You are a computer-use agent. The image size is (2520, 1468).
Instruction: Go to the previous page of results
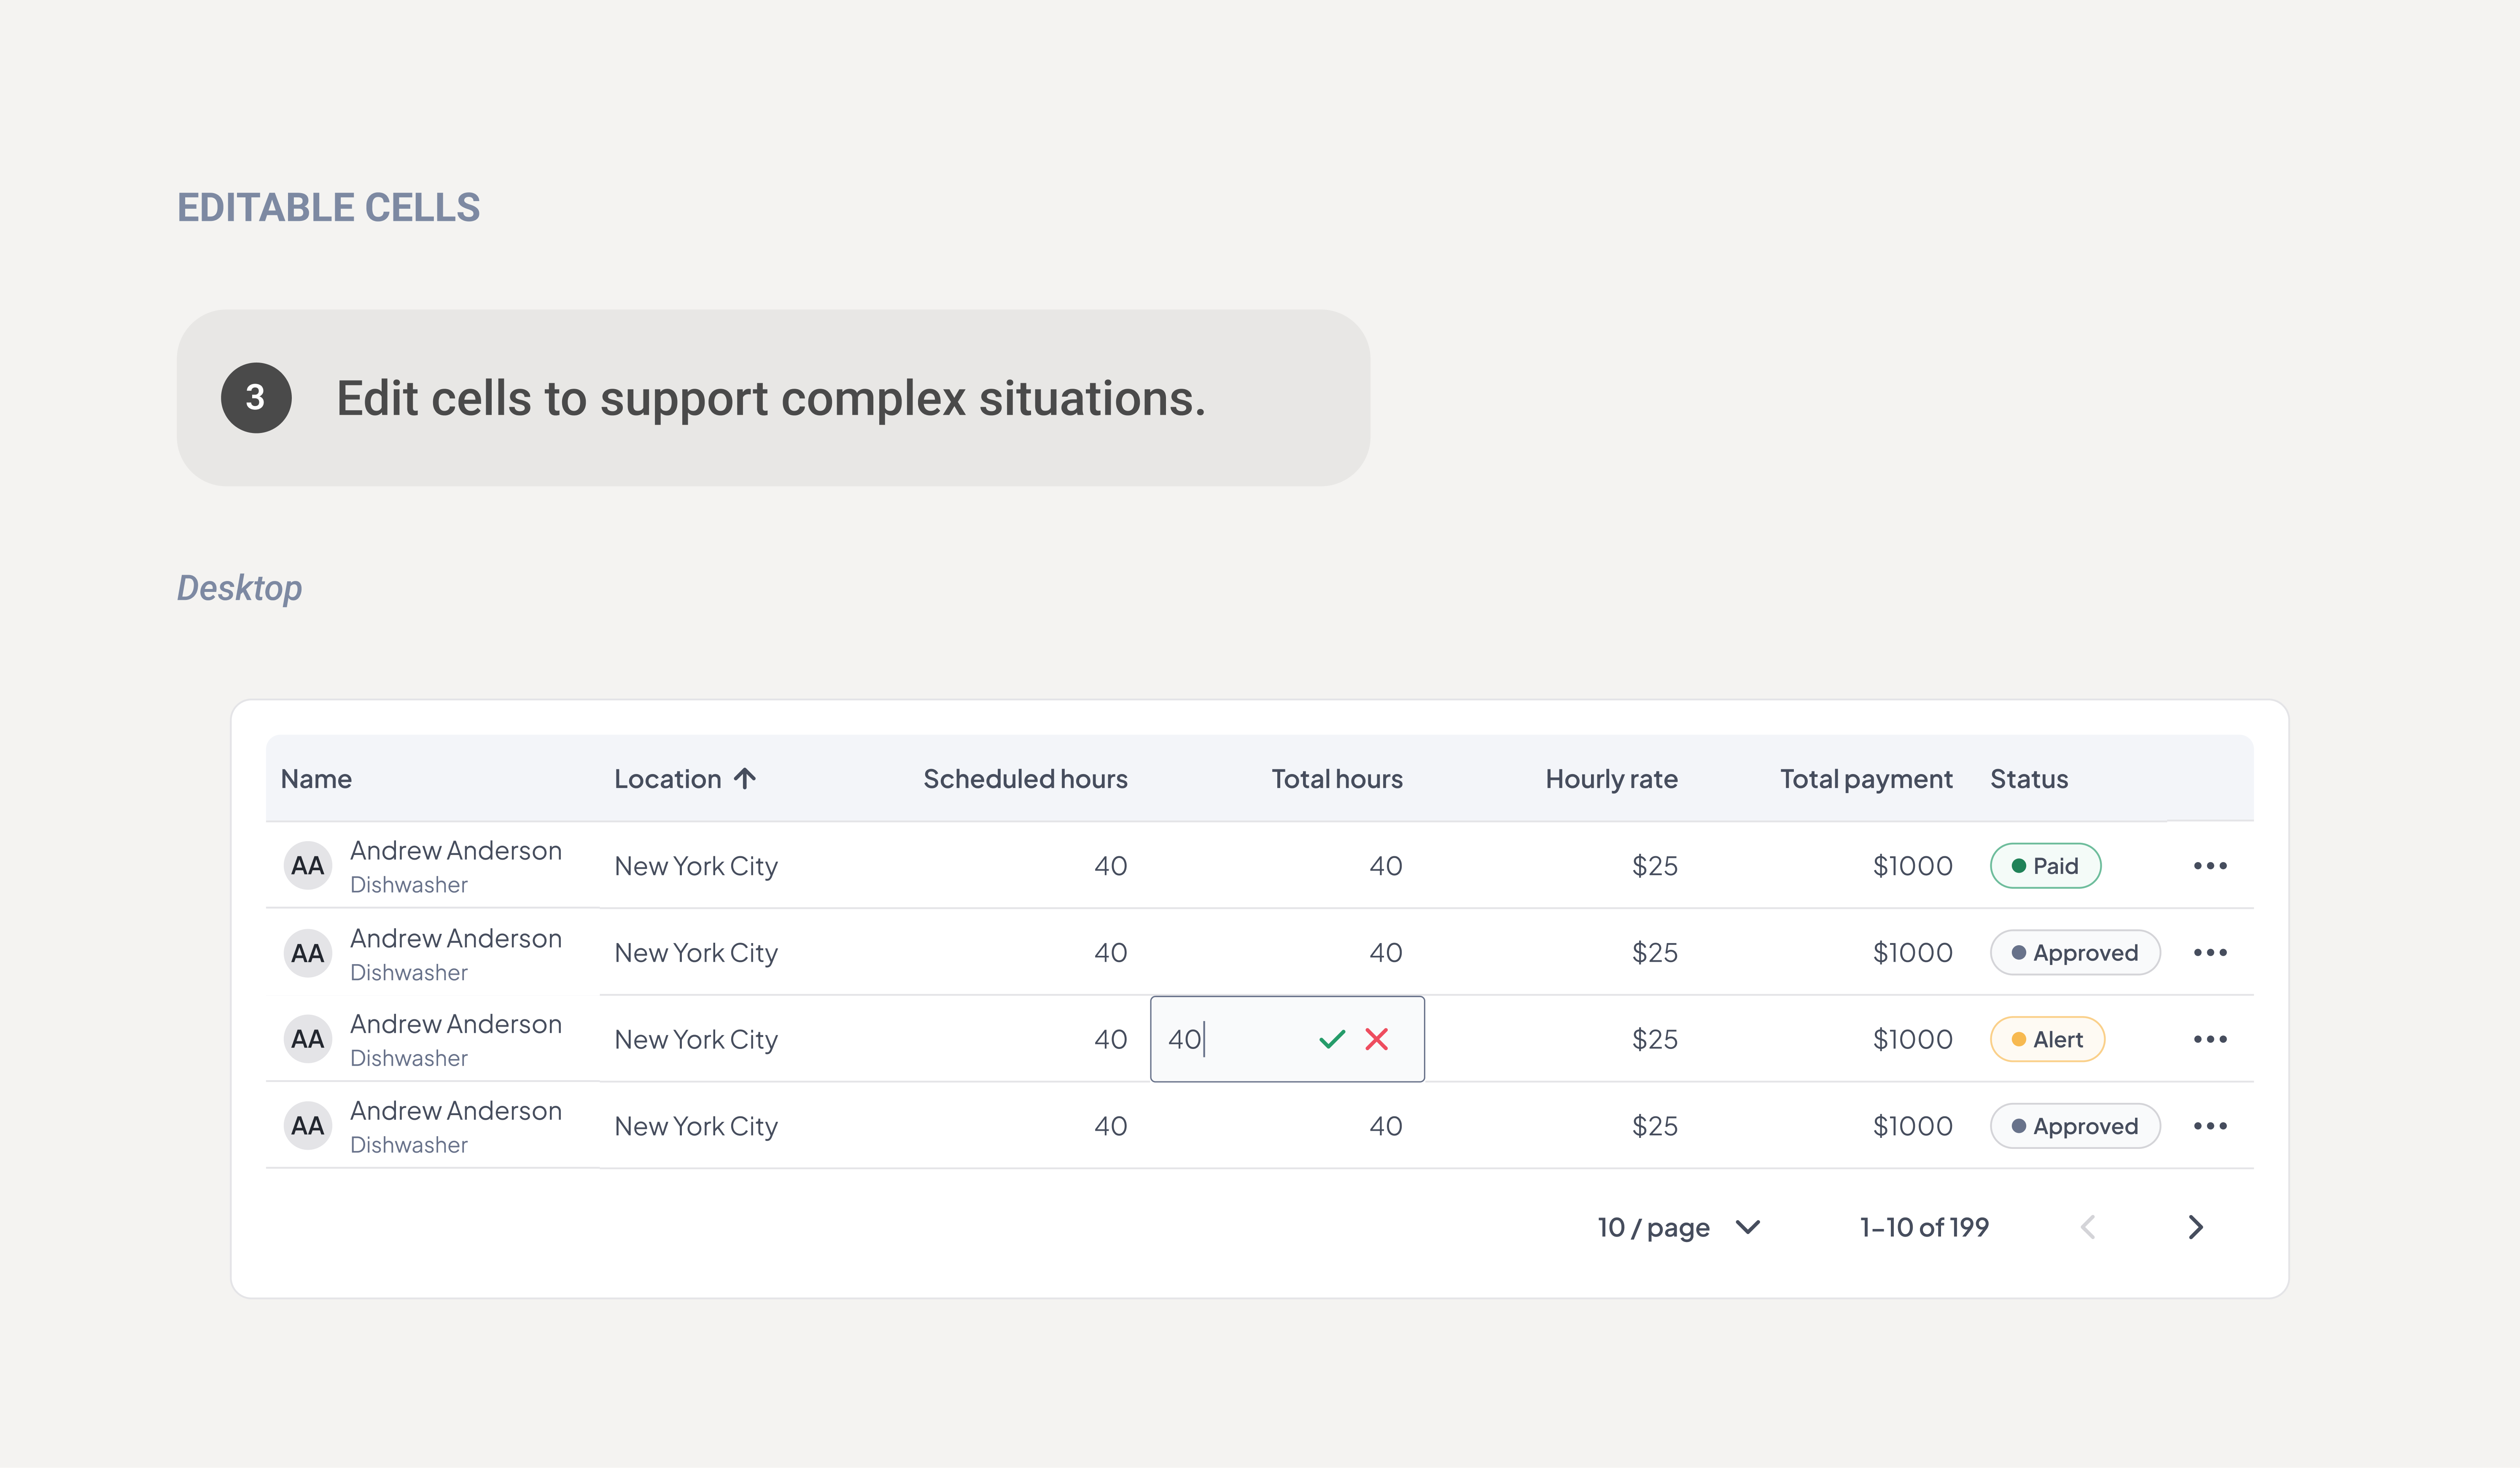(x=2088, y=1227)
